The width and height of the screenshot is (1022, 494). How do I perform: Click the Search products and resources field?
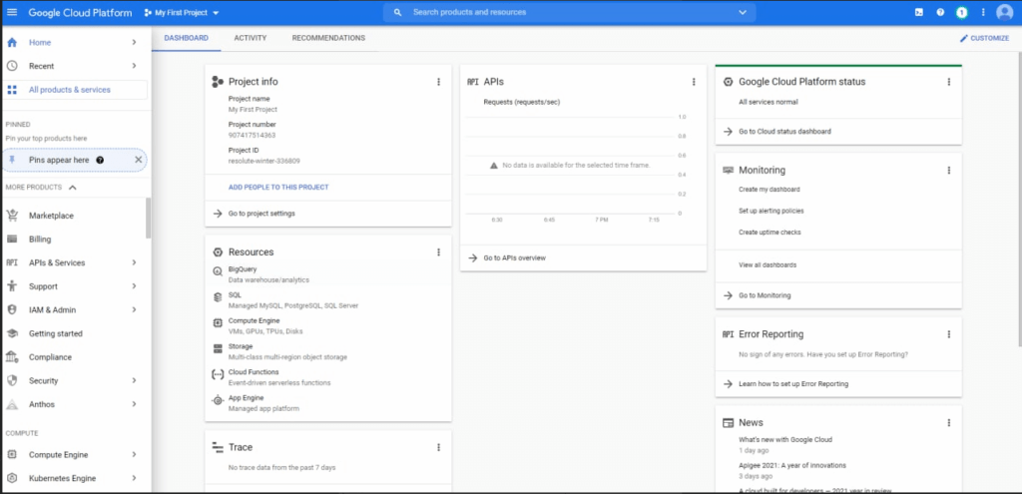(570, 12)
